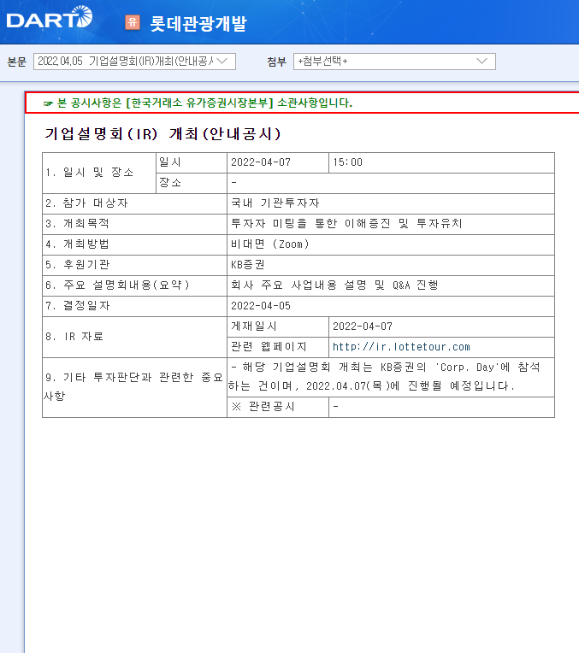Click the 본문 label

click(x=17, y=62)
